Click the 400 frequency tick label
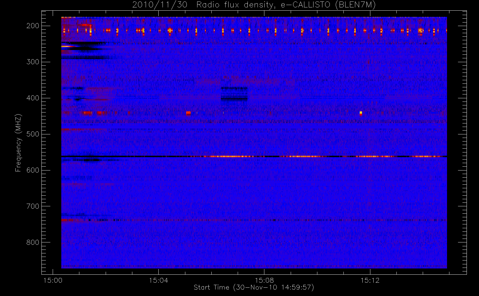479x296 pixels. 33,98
